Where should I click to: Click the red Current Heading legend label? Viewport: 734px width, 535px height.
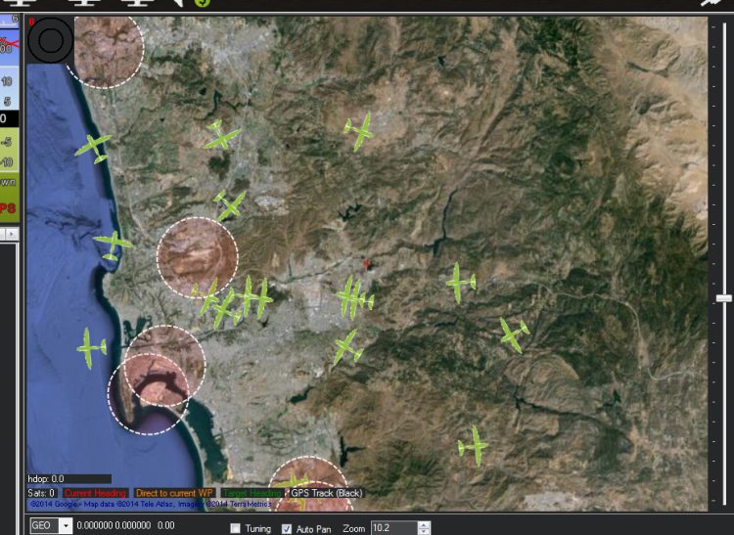click(x=95, y=493)
